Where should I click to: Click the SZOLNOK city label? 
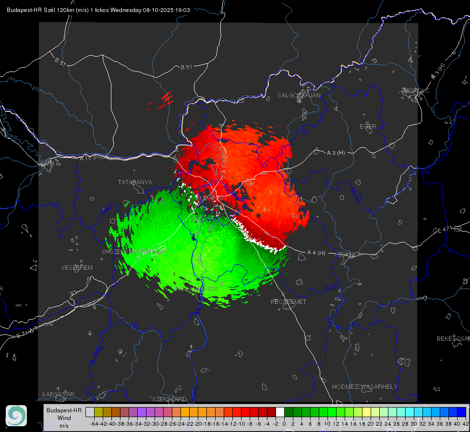[x=349, y=254]
